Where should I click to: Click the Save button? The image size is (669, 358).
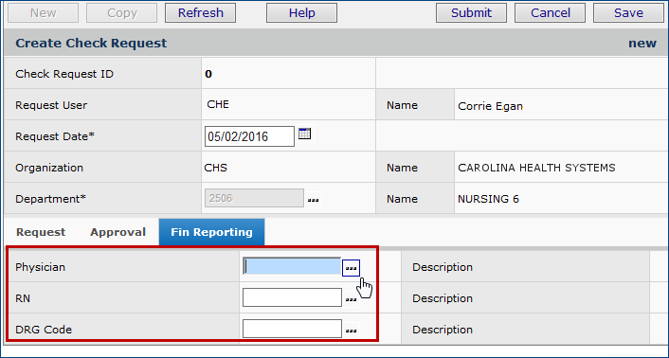coord(628,13)
